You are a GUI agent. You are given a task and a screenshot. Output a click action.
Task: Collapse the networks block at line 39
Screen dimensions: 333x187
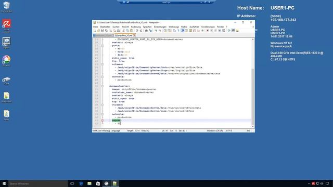[x=103, y=114]
